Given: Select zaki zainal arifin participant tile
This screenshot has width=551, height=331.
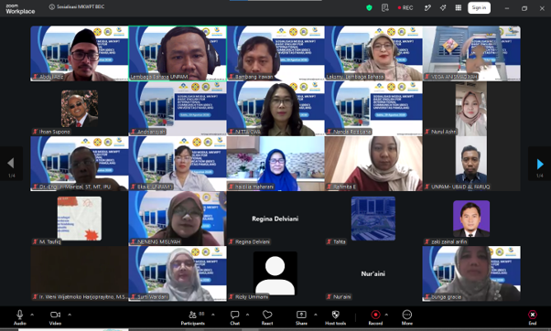Looking at the screenshot, I should coord(471,219).
